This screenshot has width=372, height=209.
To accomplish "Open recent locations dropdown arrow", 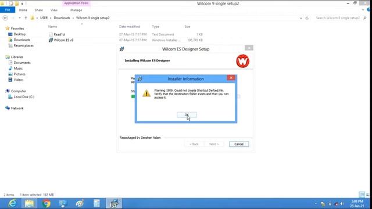I will [x=20, y=18].
